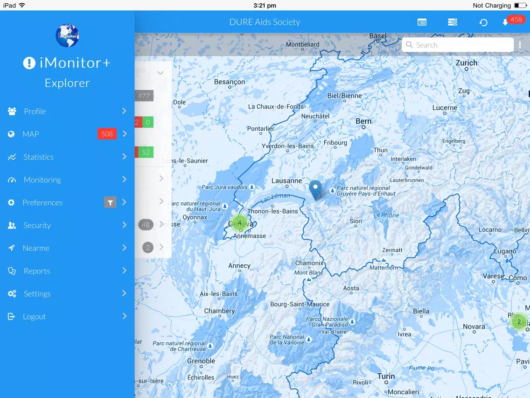Click the Security users icon
Viewport: 530px width, 398px height.
pos(12,225)
